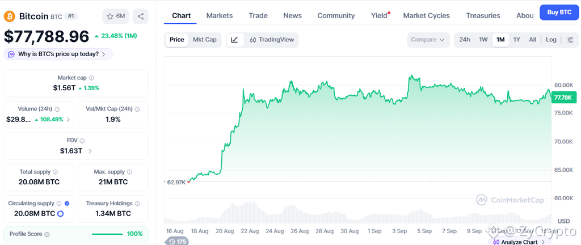Image resolution: width=581 pixels, height=245 pixels.
Task: Click Market cap info icon
Action: tap(91, 78)
